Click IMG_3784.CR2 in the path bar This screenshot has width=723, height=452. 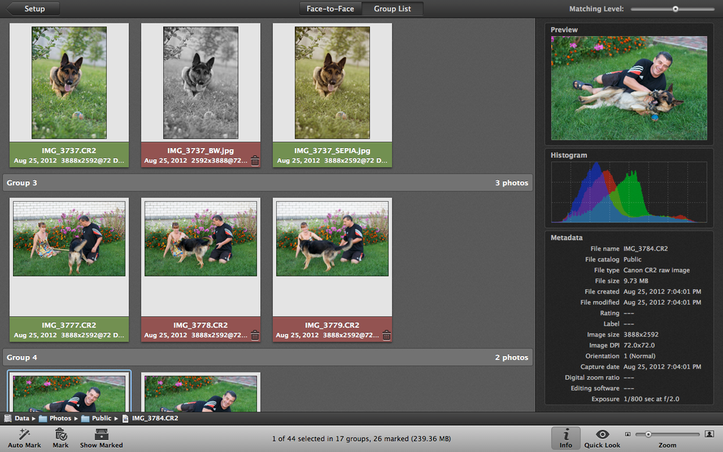[x=150, y=419]
